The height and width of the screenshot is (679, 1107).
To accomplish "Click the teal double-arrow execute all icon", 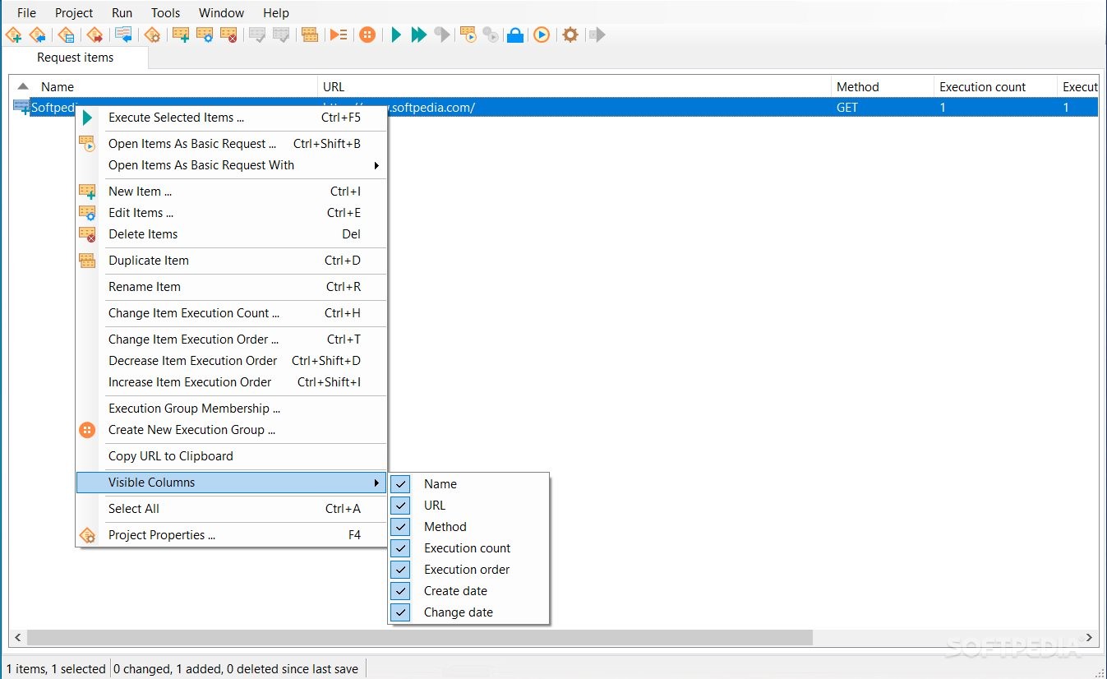I will 419,35.
